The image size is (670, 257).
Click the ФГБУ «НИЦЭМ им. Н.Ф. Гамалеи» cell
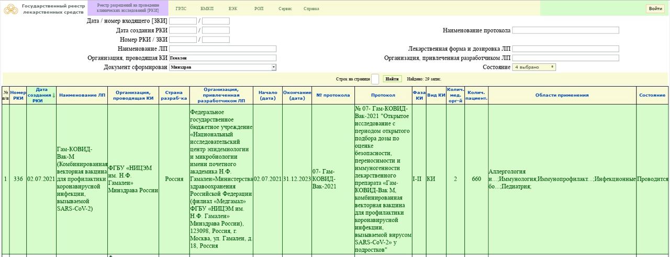click(133, 179)
